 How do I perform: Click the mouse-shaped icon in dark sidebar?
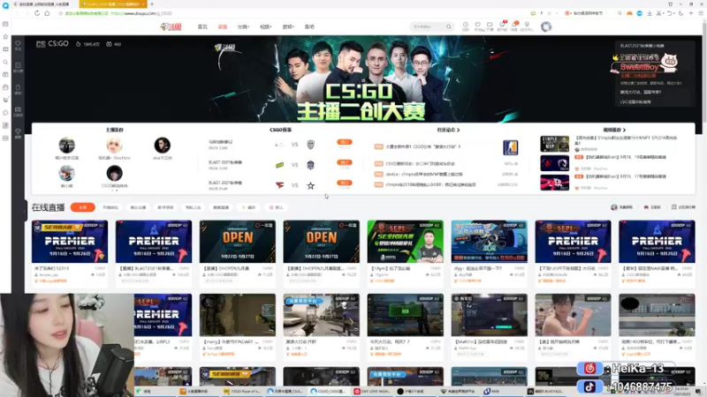pyautogui.click(x=18, y=89)
